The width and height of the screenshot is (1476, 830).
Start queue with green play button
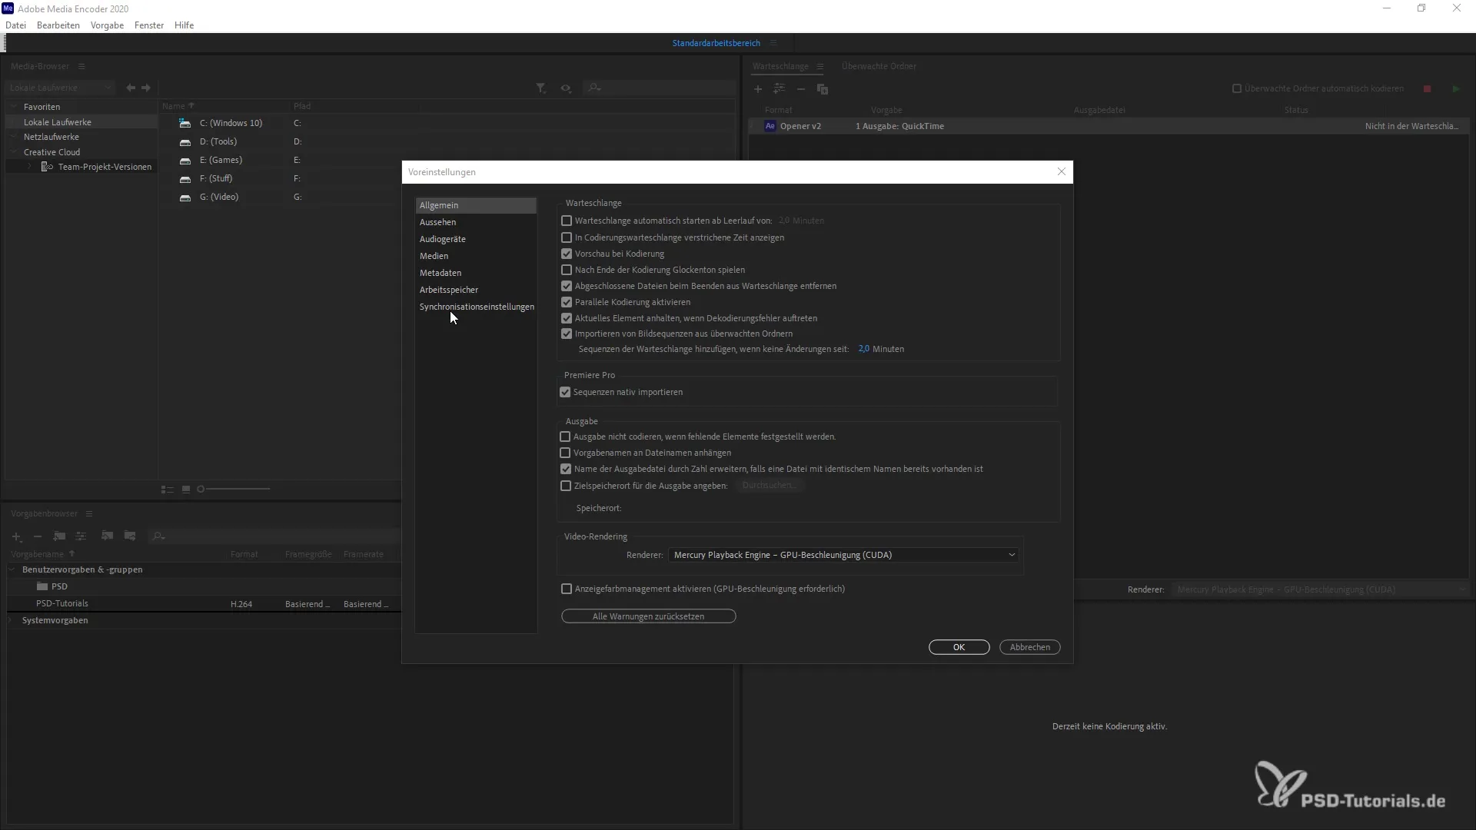pyautogui.click(x=1456, y=89)
